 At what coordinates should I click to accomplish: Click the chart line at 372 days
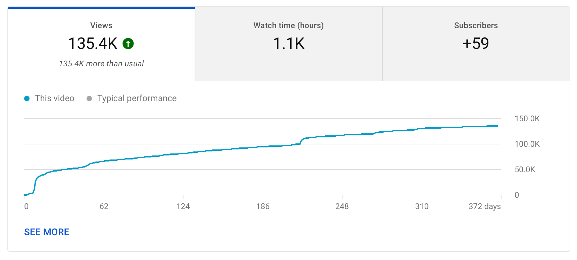(498, 126)
